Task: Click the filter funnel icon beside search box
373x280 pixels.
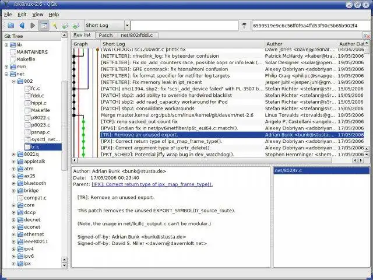Action: [x=244, y=26]
